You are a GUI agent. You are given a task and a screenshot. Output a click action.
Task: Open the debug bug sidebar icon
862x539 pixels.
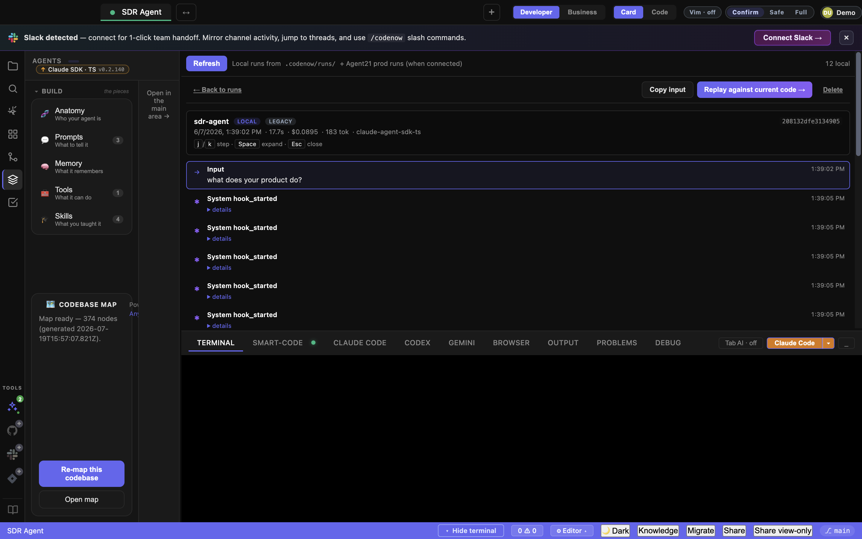pyautogui.click(x=13, y=111)
